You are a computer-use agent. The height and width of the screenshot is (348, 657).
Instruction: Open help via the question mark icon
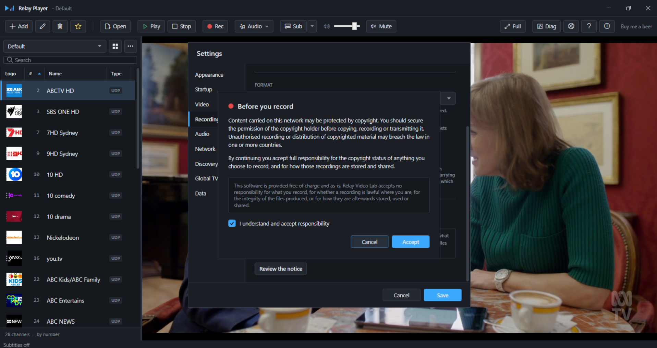coord(589,26)
